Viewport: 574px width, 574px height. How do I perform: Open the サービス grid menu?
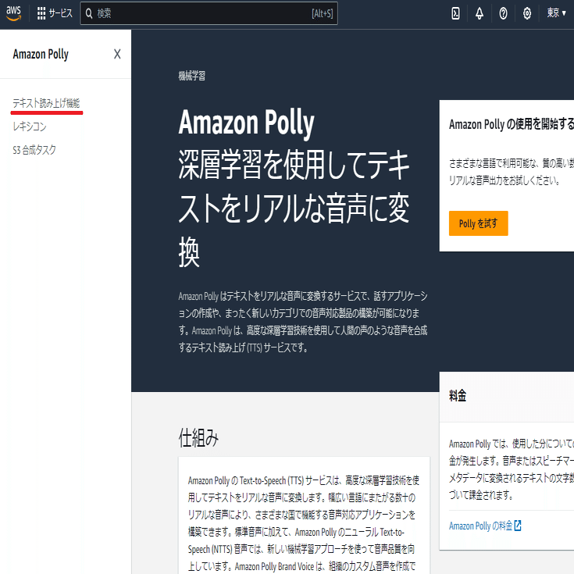coord(55,13)
